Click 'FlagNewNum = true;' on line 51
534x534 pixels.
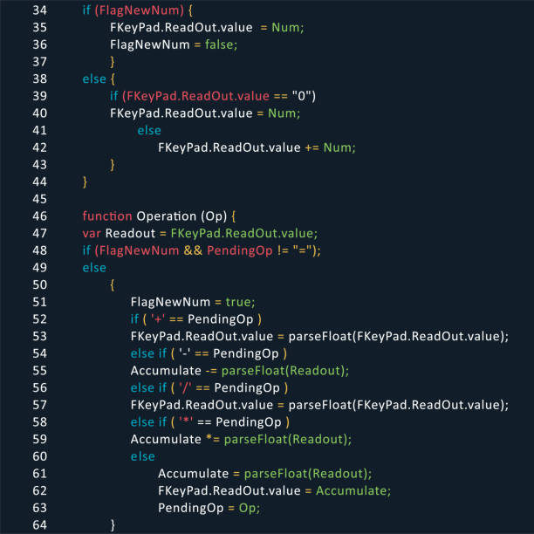pos(193,302)
